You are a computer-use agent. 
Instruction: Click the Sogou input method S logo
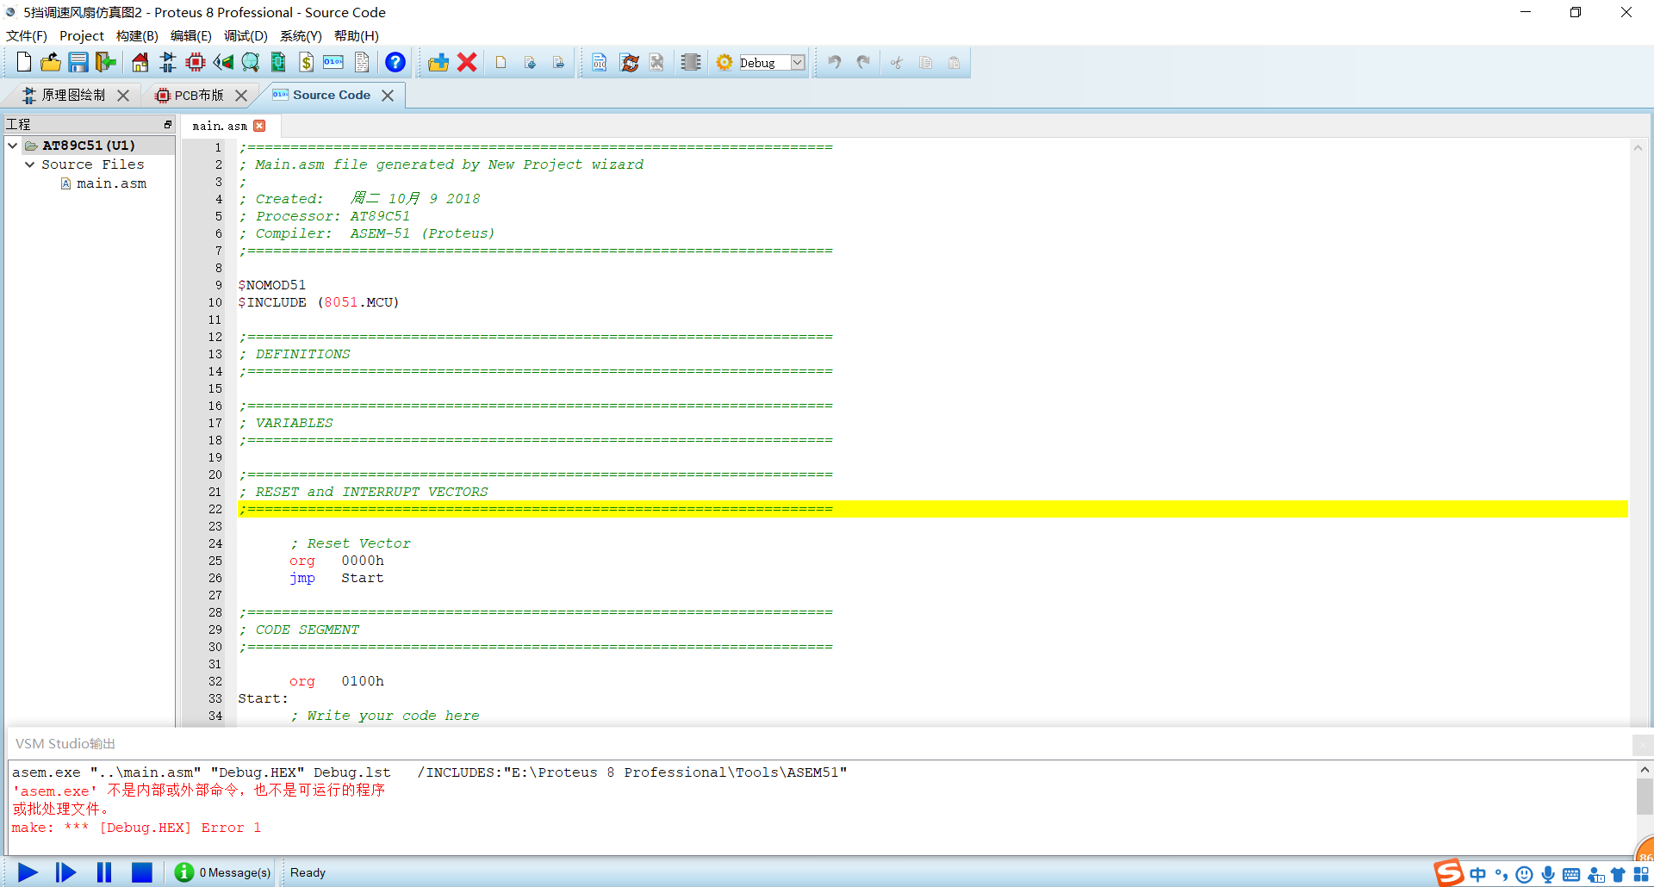click(x=1449, y=872)
